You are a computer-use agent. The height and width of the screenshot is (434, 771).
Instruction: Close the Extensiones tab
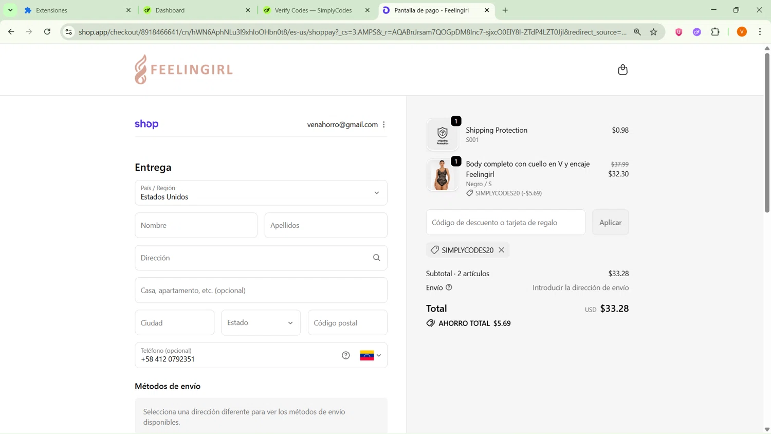128,10
